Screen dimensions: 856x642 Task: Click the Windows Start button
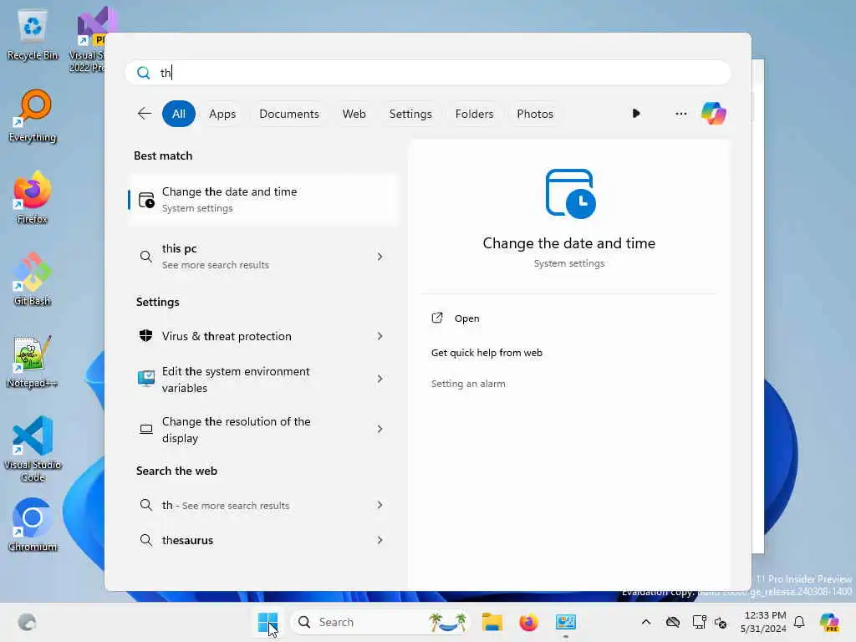pyautogui.click(x=268, y=622)
